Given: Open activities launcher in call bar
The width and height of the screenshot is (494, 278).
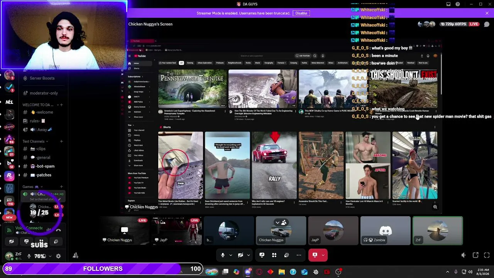Looking at the screenshot, I should [x=274, y=255].
